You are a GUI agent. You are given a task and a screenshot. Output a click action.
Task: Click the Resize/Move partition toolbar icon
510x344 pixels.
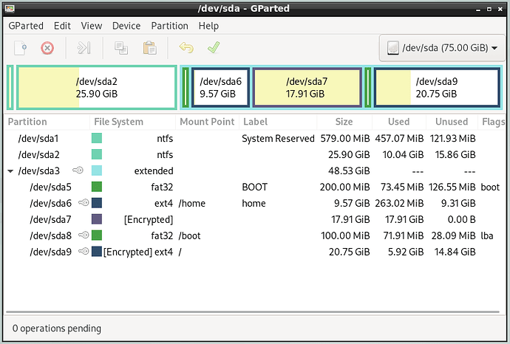coord(84,48)
